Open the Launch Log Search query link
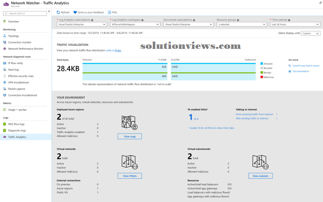The width and height of the screenshot is (323, 202). coord(306,66)
